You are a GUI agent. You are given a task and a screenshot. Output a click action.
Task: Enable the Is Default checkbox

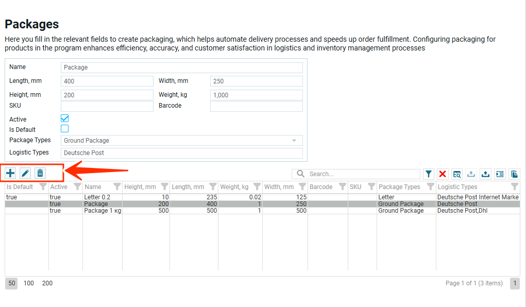pos(65,129)
